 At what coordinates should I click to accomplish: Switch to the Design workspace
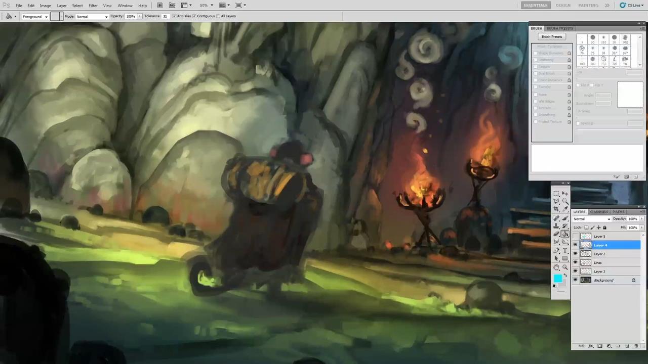coord(563,5)
